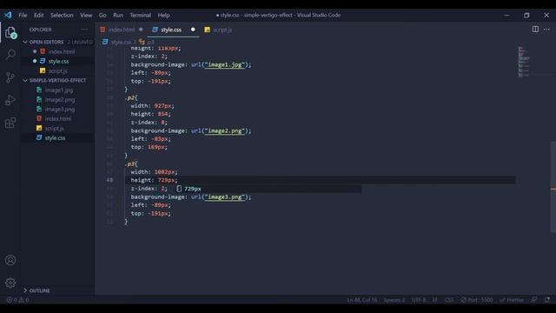Click the editor vertical scrollbar
Screen dimensions: 556x313
tap(553, 187)
